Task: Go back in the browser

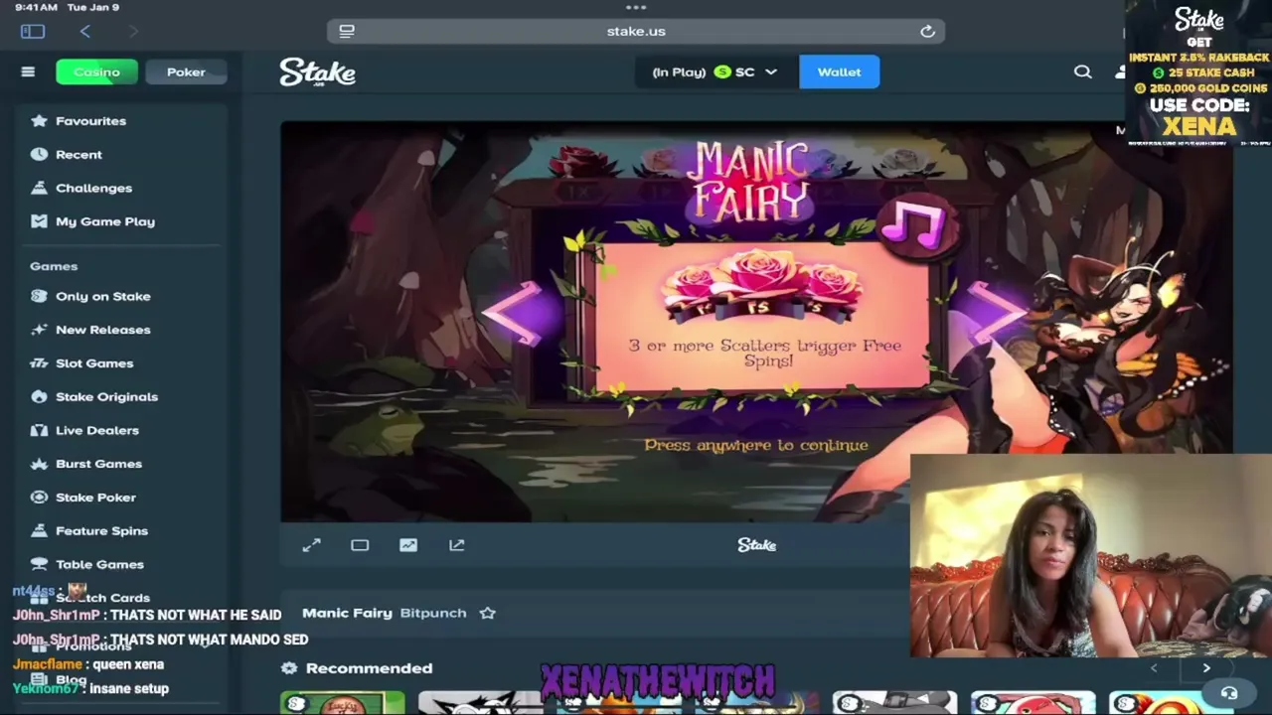Action: [85, 31]
